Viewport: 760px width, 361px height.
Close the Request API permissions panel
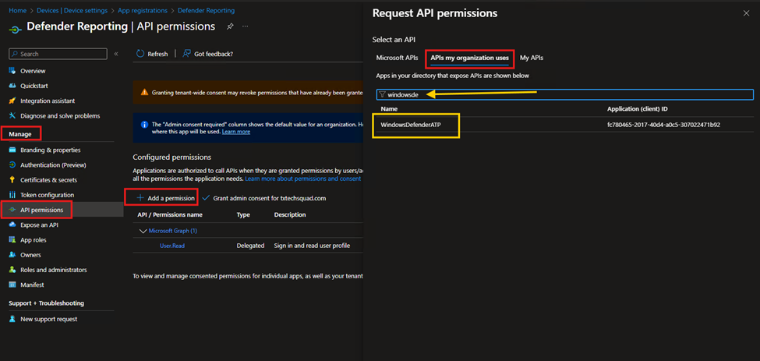pyautogui.click(x=746, y=13)
